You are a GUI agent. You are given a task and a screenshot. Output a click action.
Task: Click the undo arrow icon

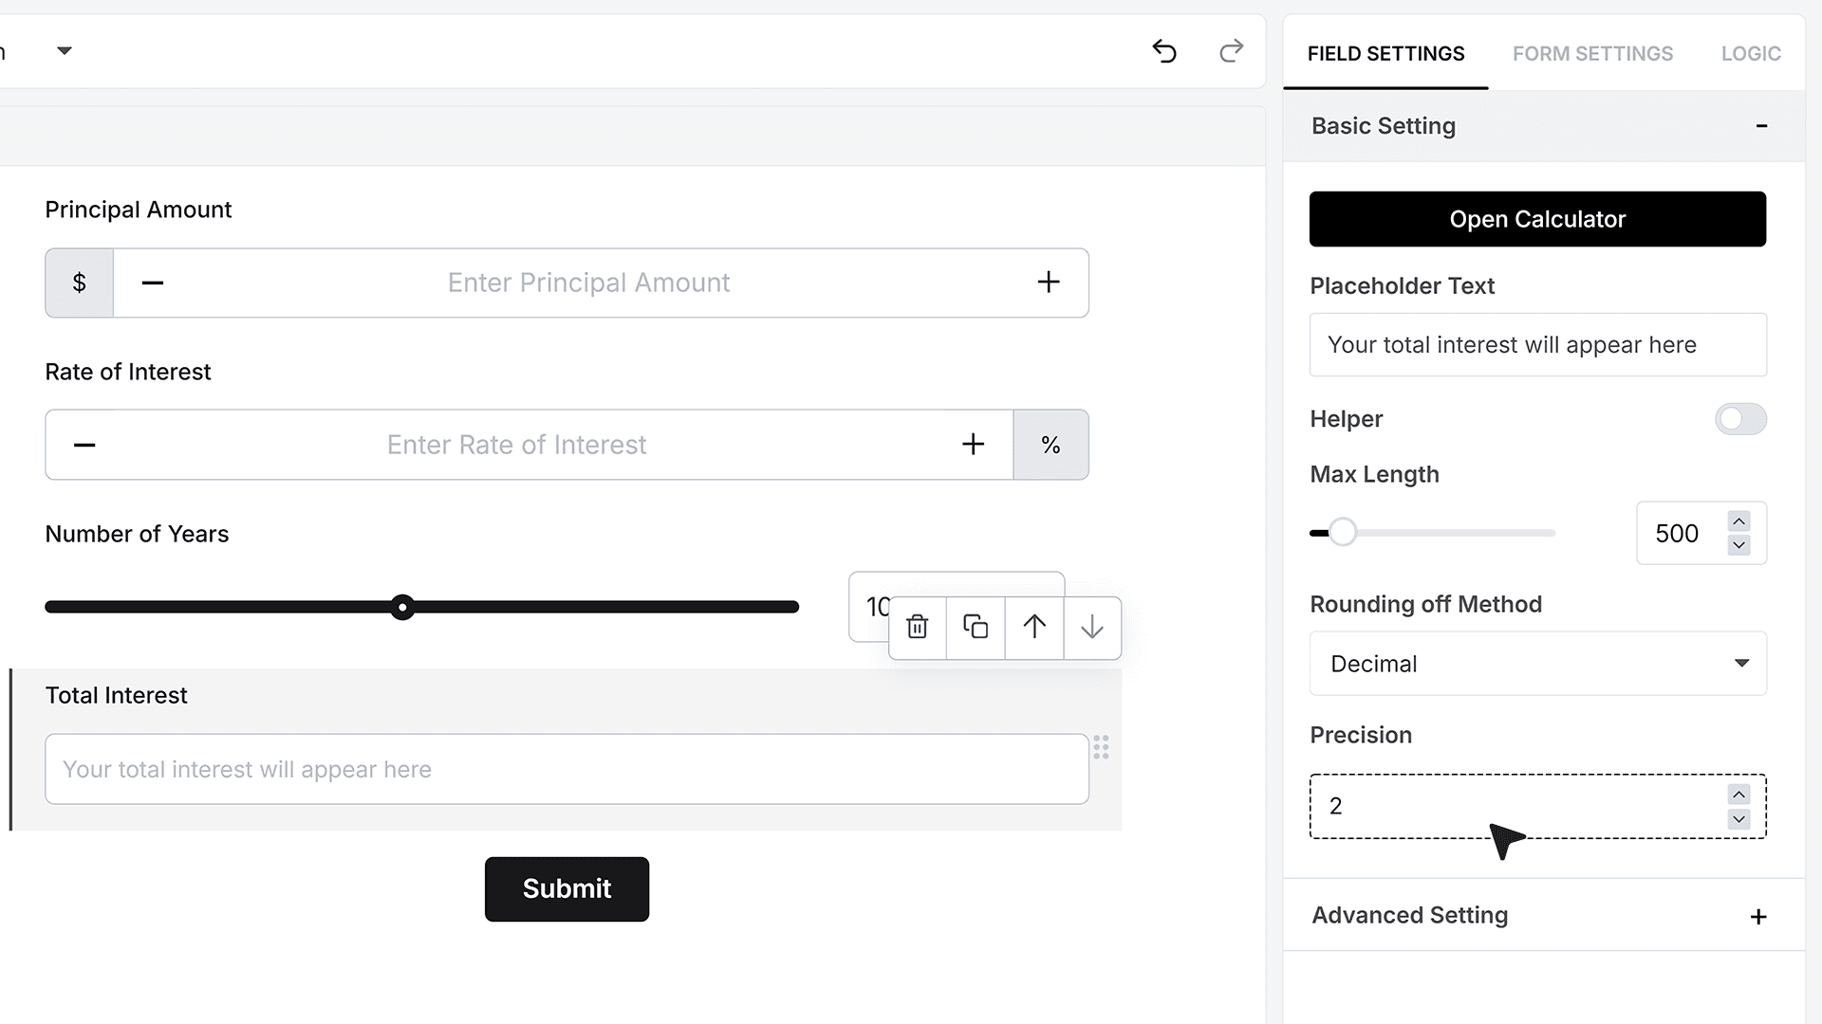[1164, 51]
